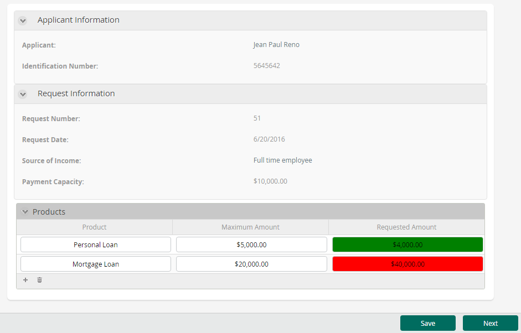Screen dimensions: 521x333
Task: Click the red $40,000.00 requested amount
Action: pos(407,264)
